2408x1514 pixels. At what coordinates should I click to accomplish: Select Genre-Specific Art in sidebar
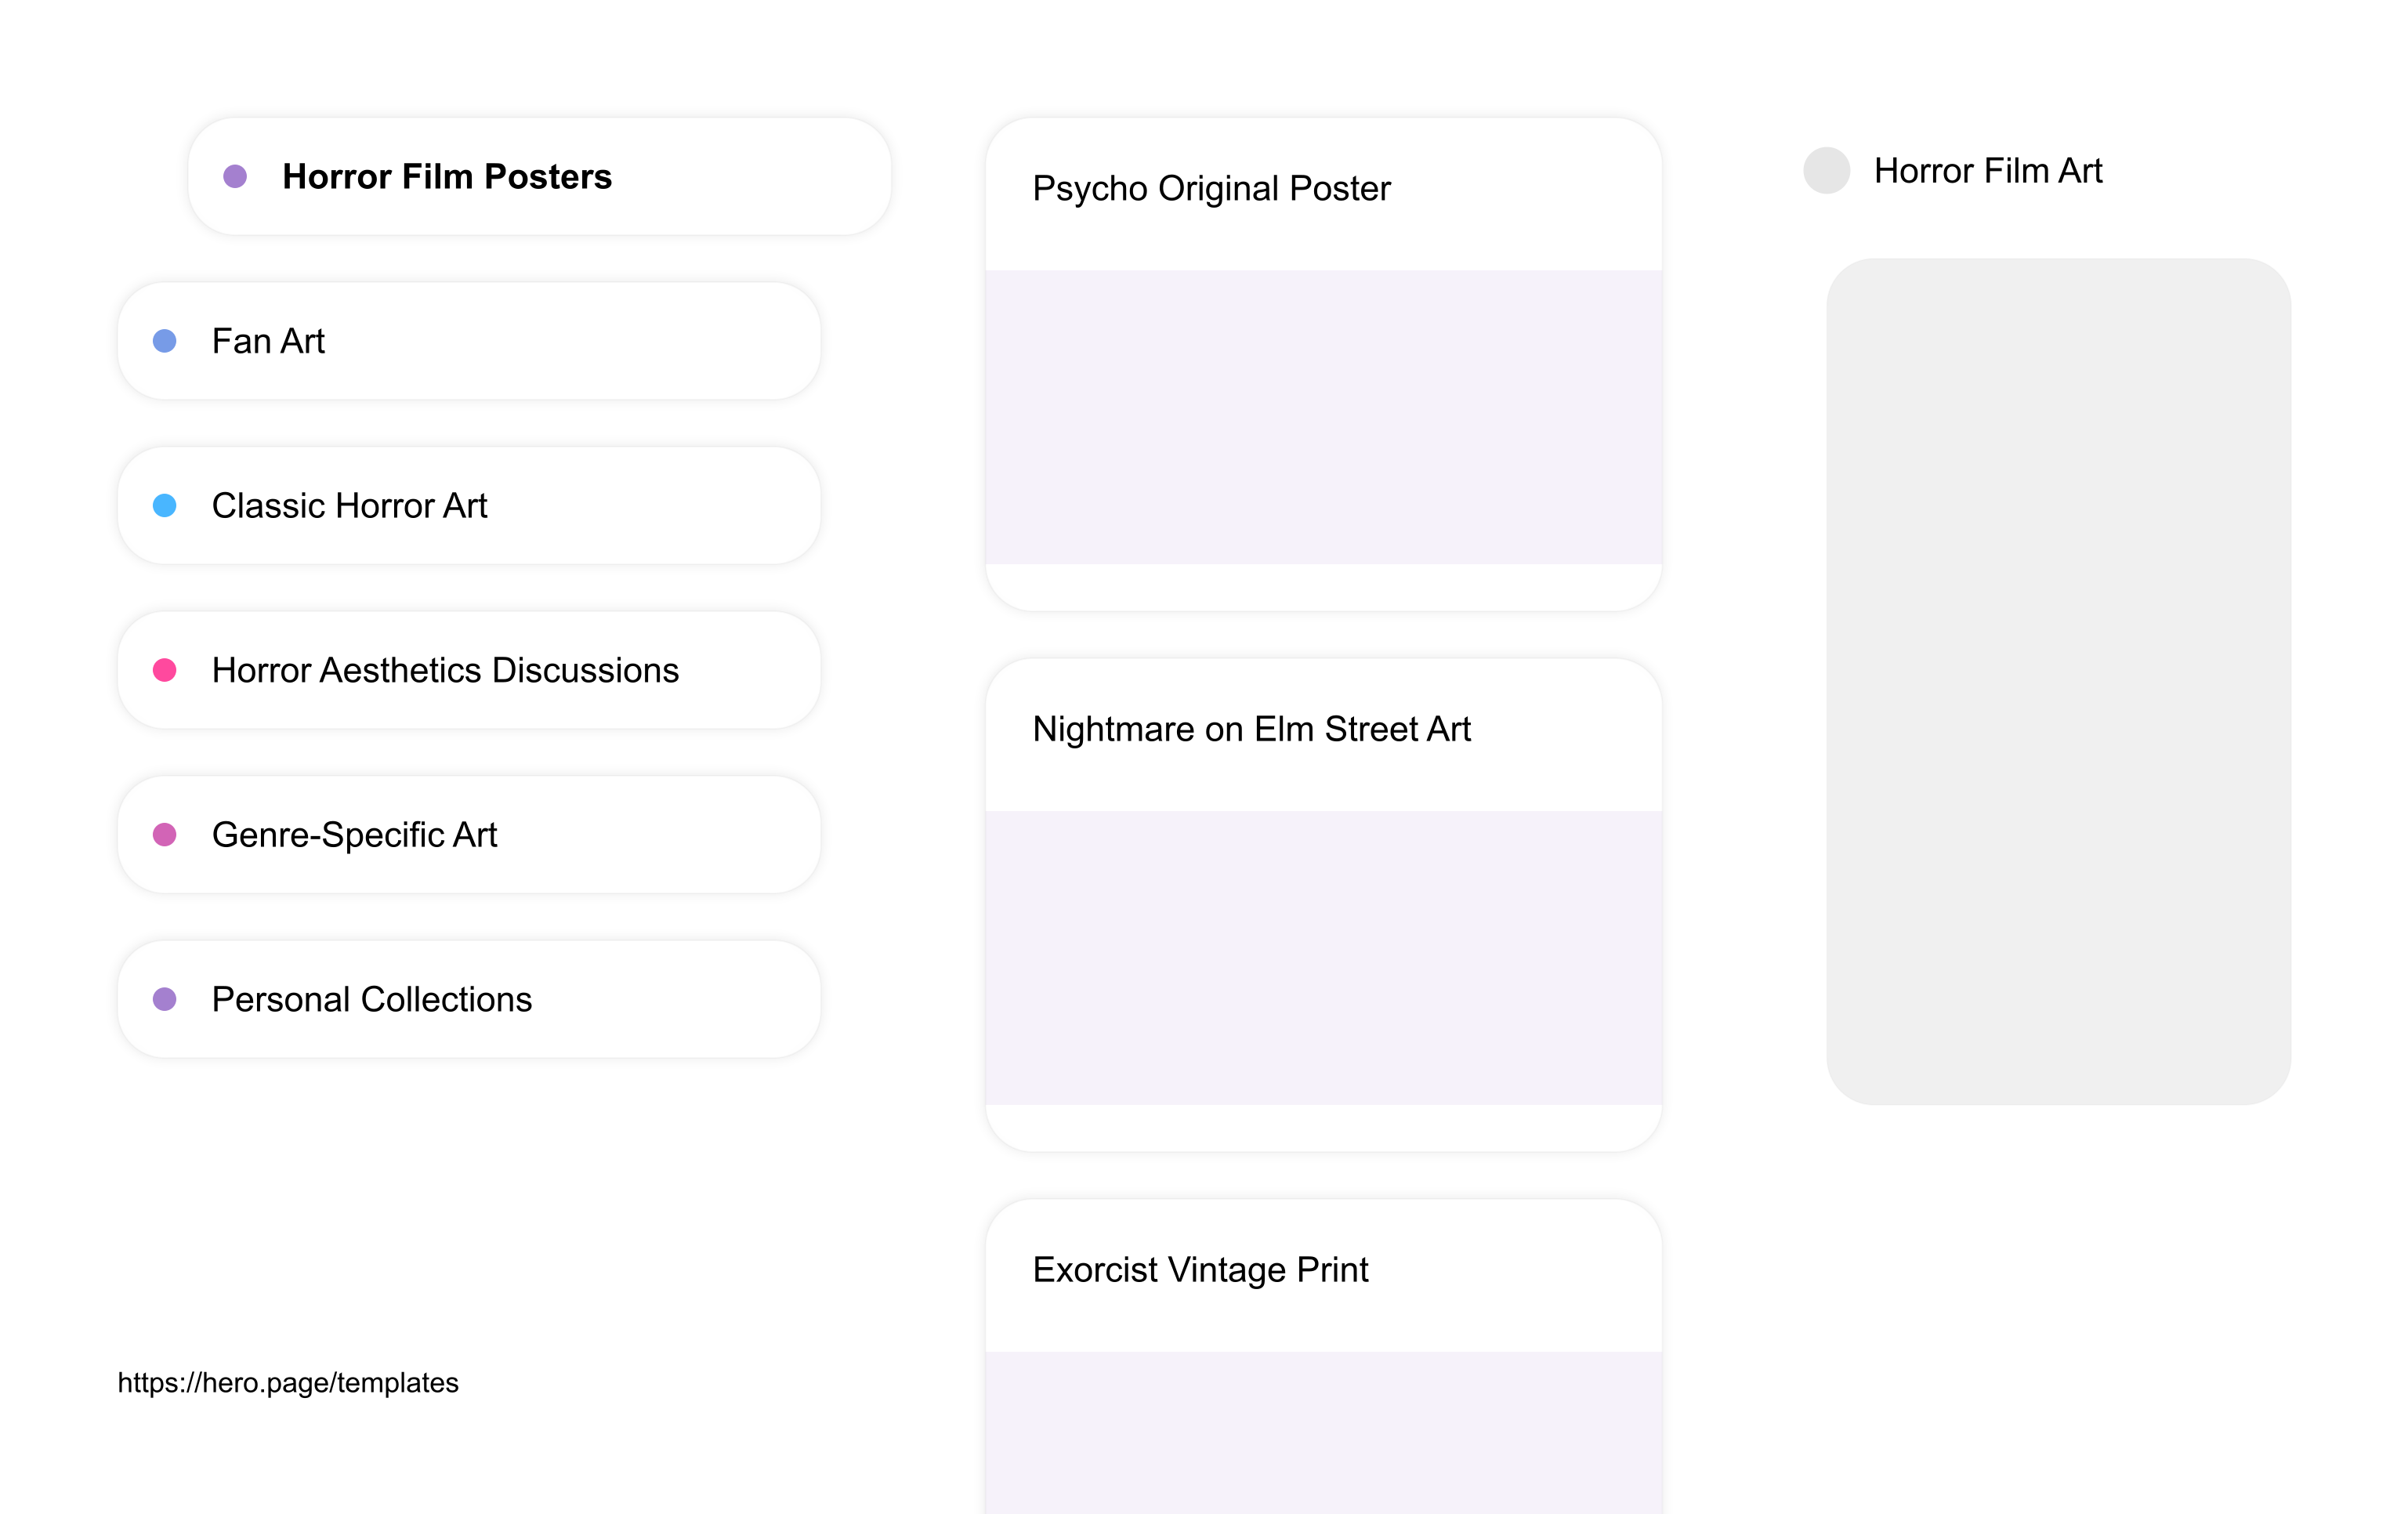(469, 835)
